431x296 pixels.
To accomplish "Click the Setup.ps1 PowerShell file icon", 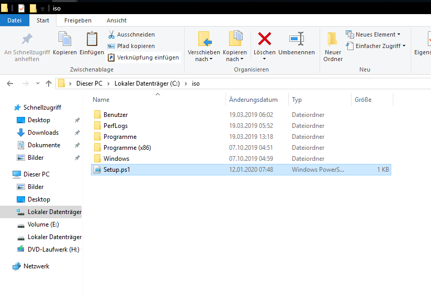I will point(97,170).
